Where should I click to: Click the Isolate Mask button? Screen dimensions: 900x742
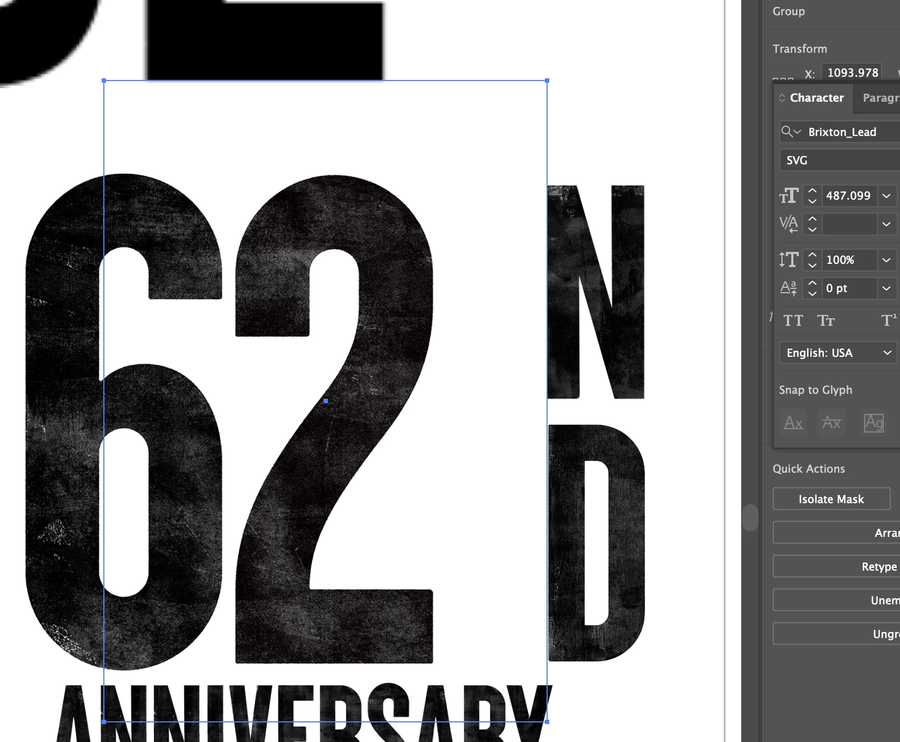click(831, 499)
